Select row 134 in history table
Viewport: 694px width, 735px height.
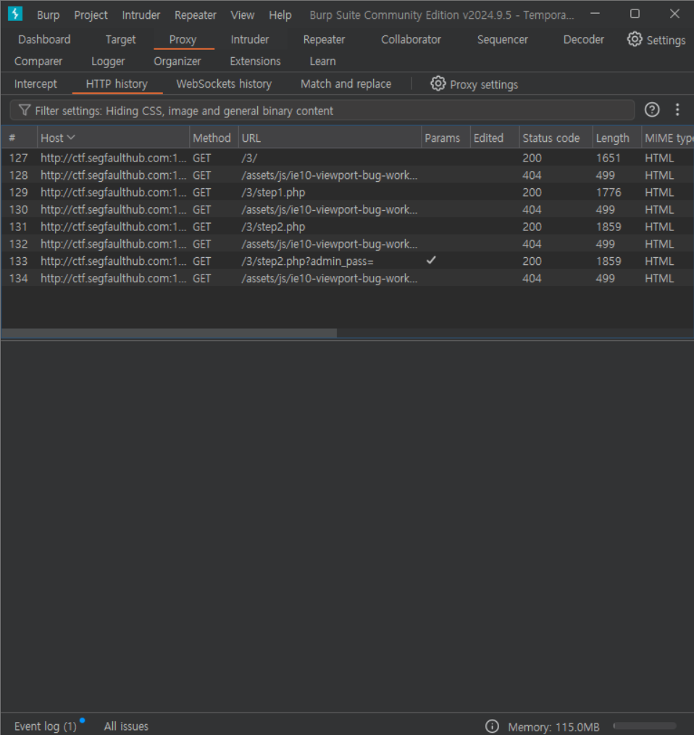pos(347,279)
